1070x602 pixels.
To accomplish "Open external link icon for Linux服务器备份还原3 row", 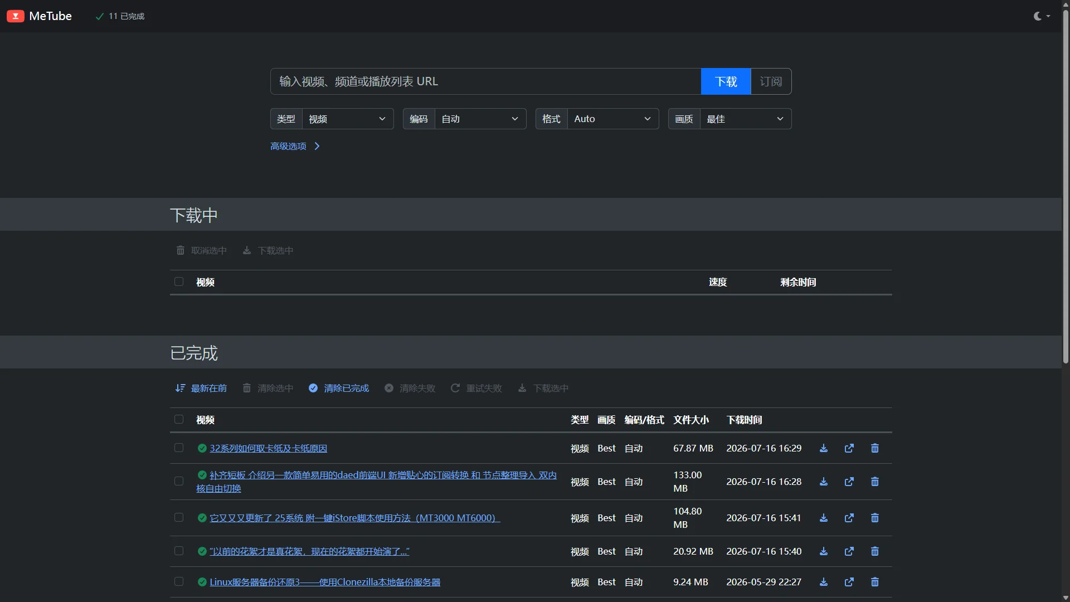I will pos(849,582).
